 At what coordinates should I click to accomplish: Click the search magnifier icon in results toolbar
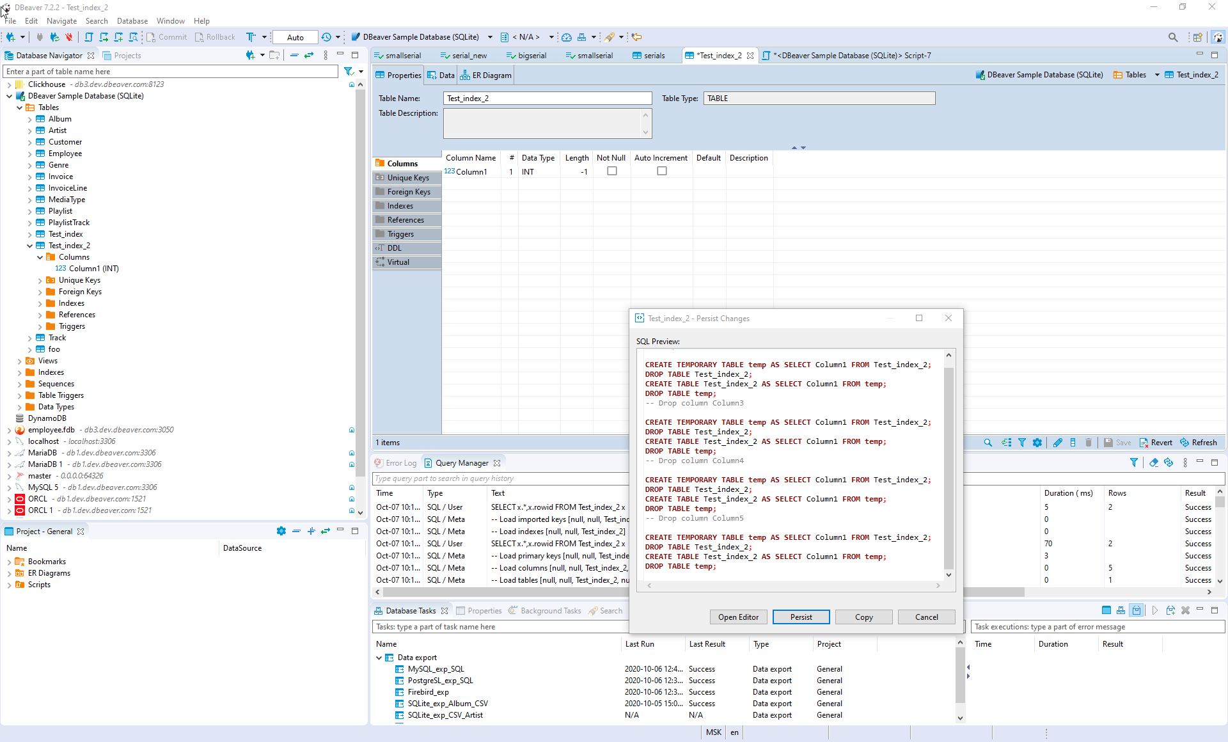(x=988, y=442)
